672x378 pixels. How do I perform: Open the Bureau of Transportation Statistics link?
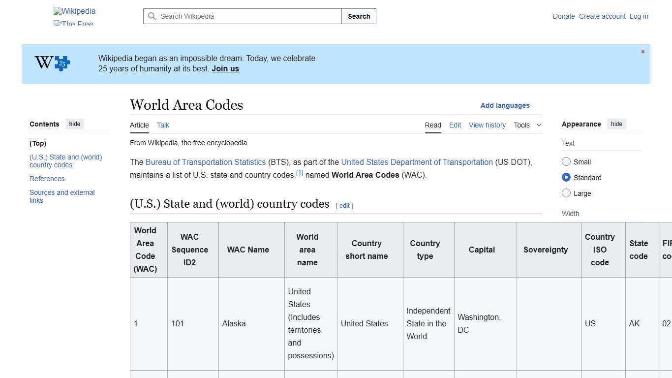206,162
